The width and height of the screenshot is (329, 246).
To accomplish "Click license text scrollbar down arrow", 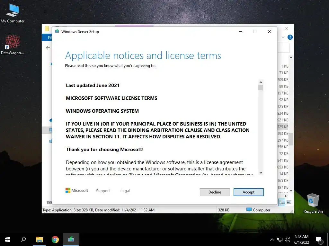I will tap(261, 173).
